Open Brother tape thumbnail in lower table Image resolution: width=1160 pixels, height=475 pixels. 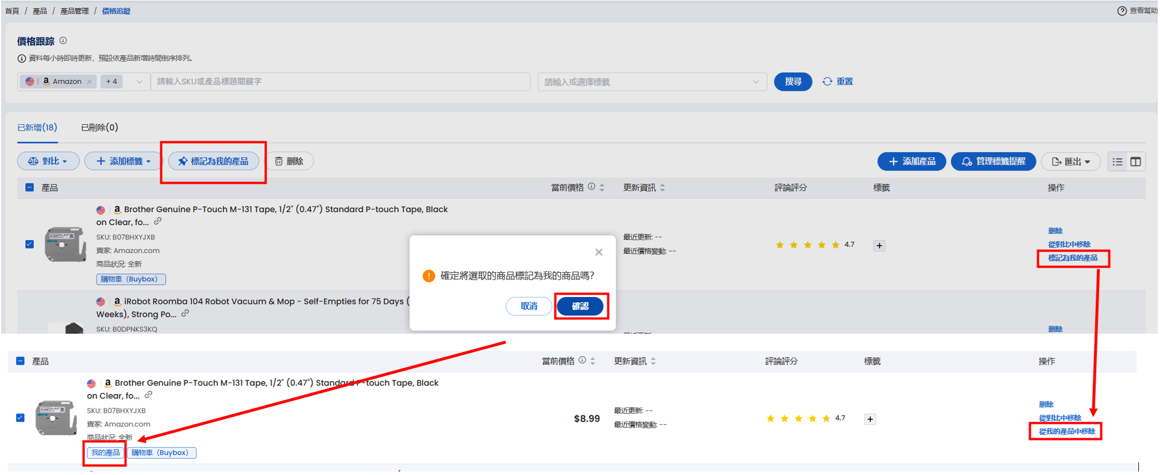point(56,418)
